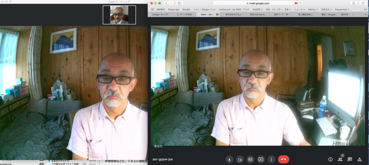The image size is (369, 165).
Task: Click main video in Zoom window
Action: [74, 93]
